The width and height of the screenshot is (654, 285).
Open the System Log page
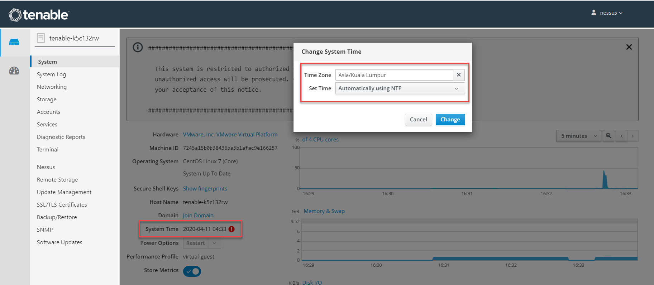51,74
